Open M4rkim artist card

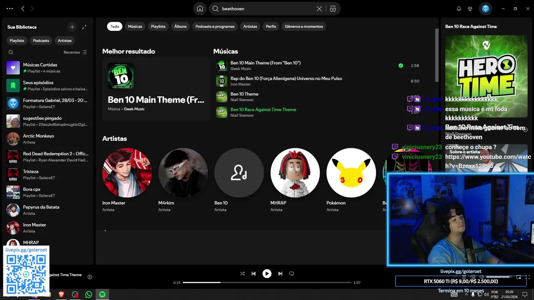[x=183, y=180]
